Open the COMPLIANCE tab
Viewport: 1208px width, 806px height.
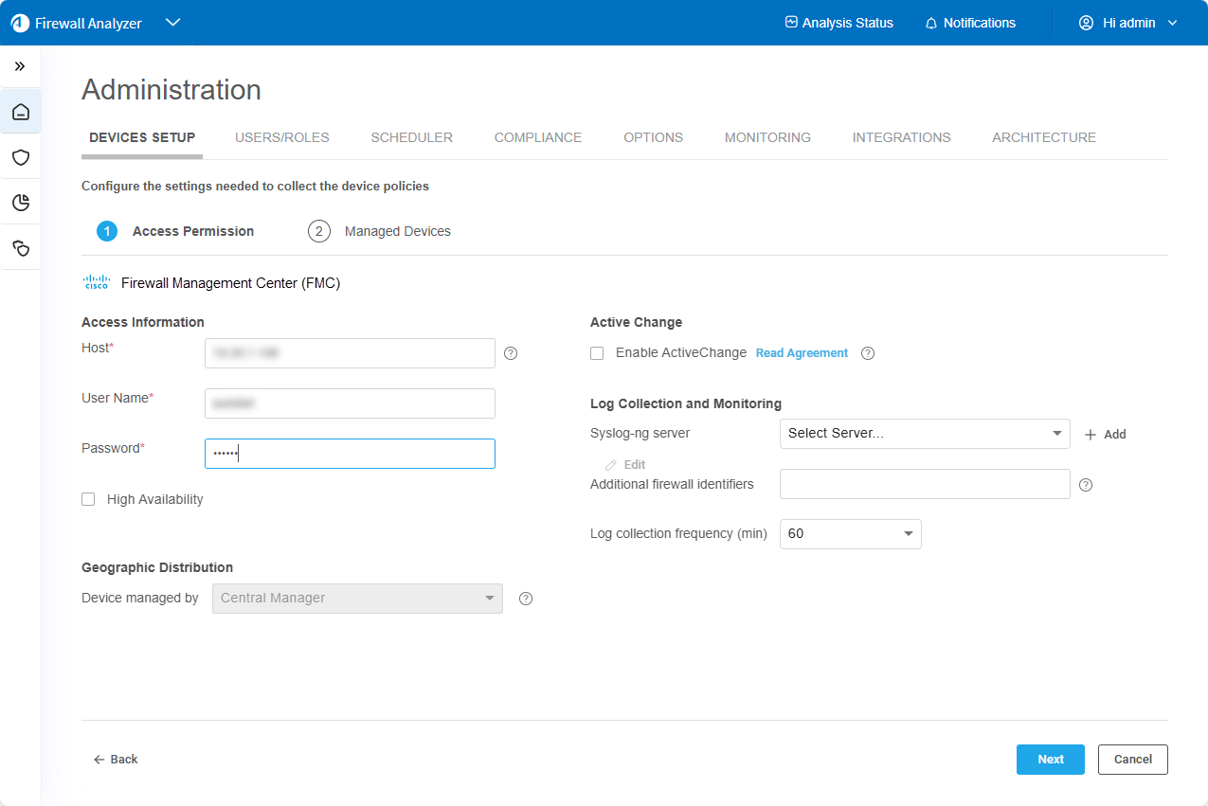[537, 137]
